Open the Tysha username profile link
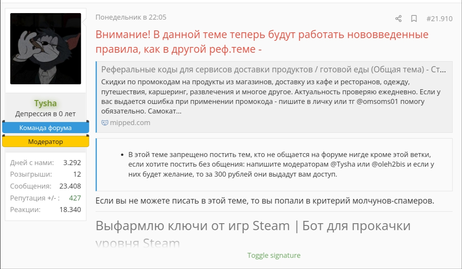 pos(45,103)
